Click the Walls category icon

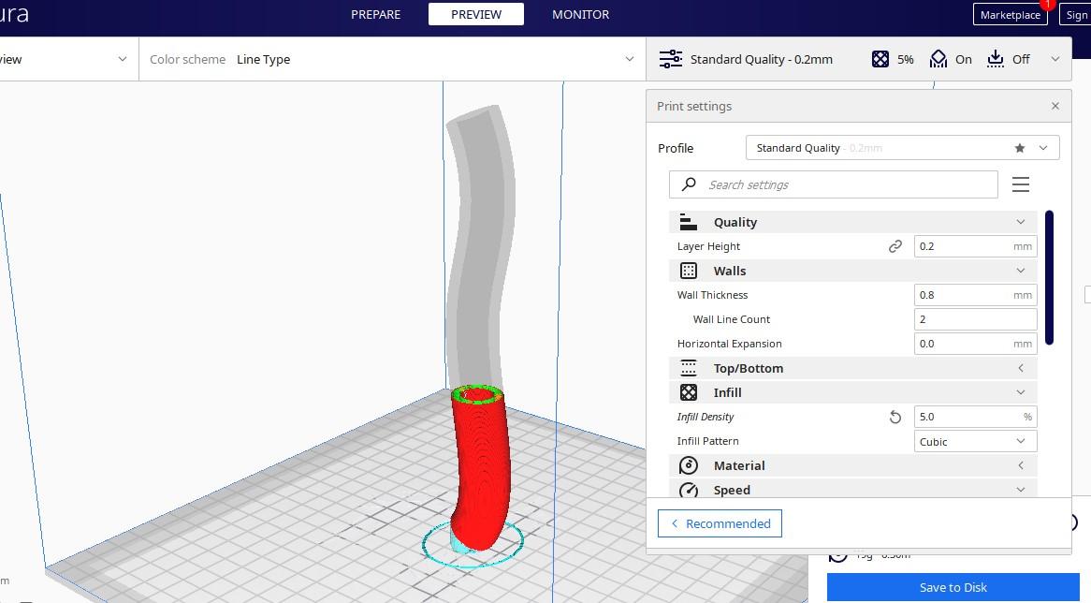pos(688,271)
